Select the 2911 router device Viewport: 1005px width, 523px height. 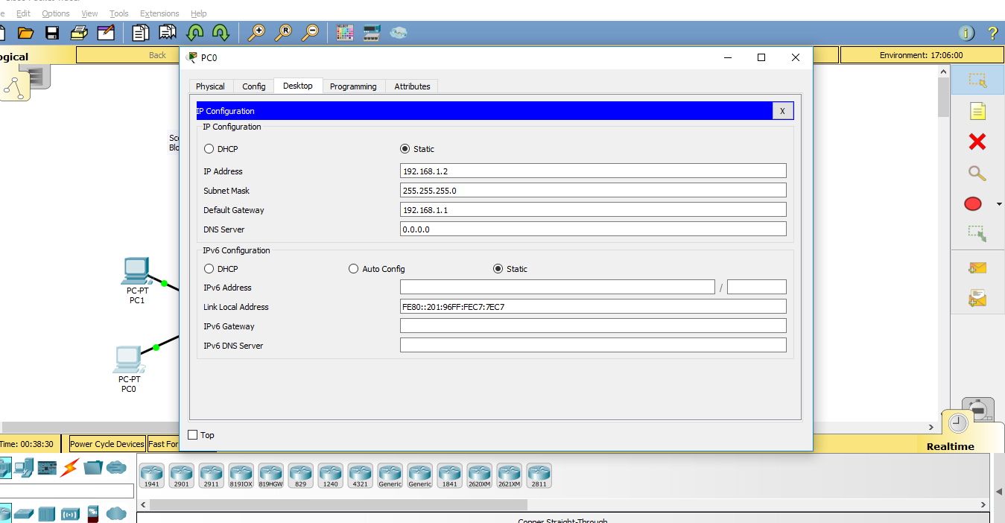coord(212,475)
